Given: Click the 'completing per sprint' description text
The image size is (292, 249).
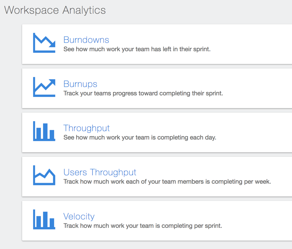Looking at the screenshot, I should pyautogui.click(x=143, y=226).
